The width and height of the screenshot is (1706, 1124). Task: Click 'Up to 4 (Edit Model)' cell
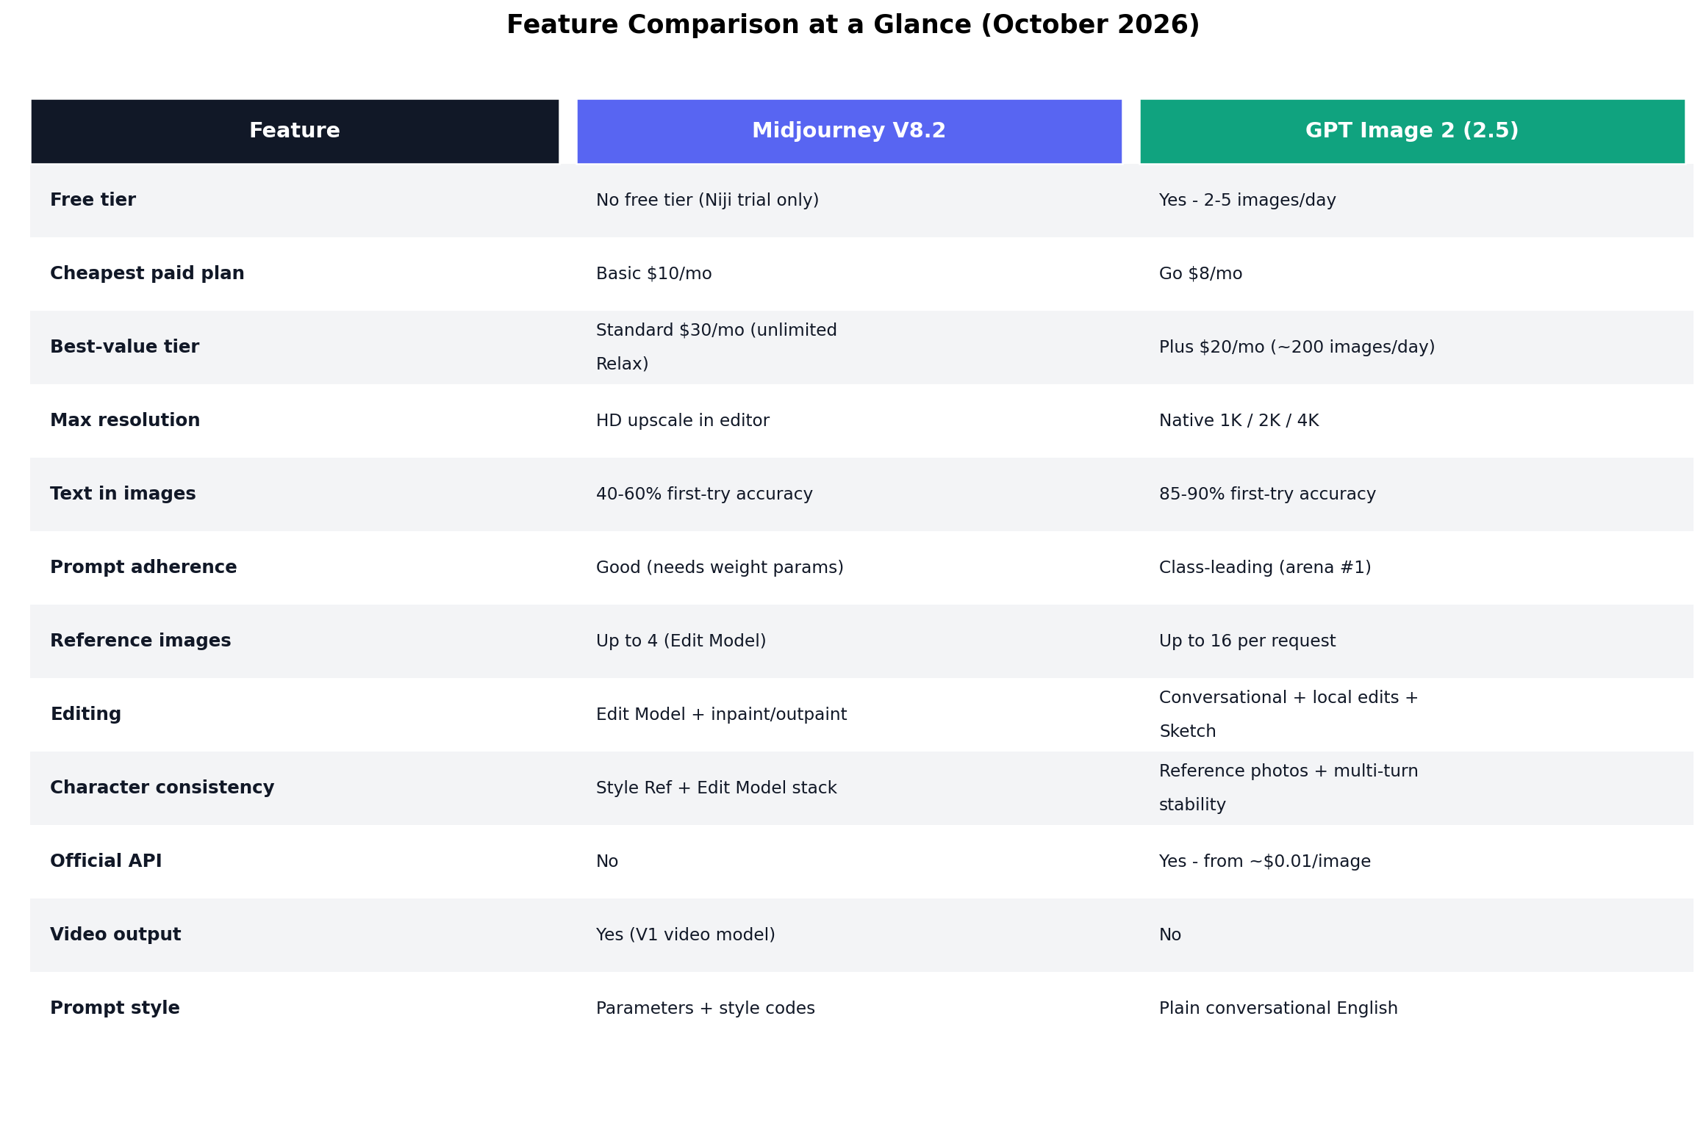click(x=681, y=641)
